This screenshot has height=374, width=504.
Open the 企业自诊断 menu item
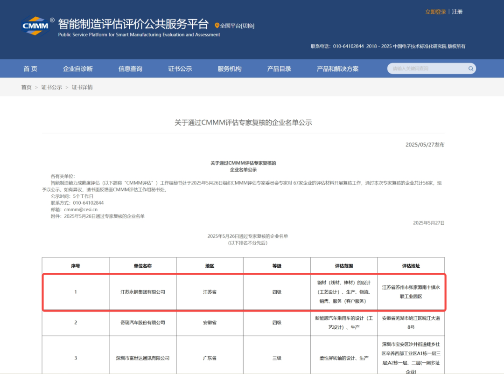(78, 69)
